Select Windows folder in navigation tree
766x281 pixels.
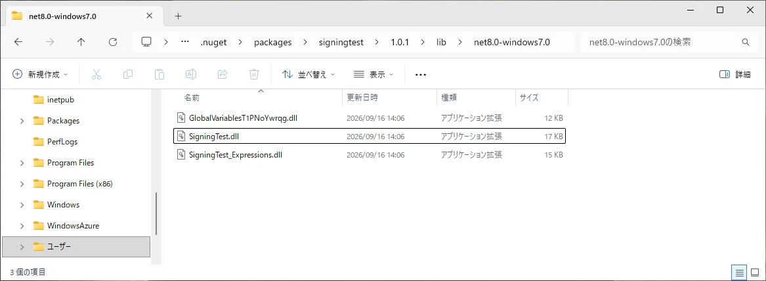pyautogui.click(x=63, y=205)
